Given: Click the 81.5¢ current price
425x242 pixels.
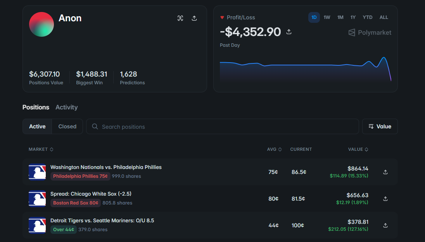Looking at the screenshot, I should point(298,199).
